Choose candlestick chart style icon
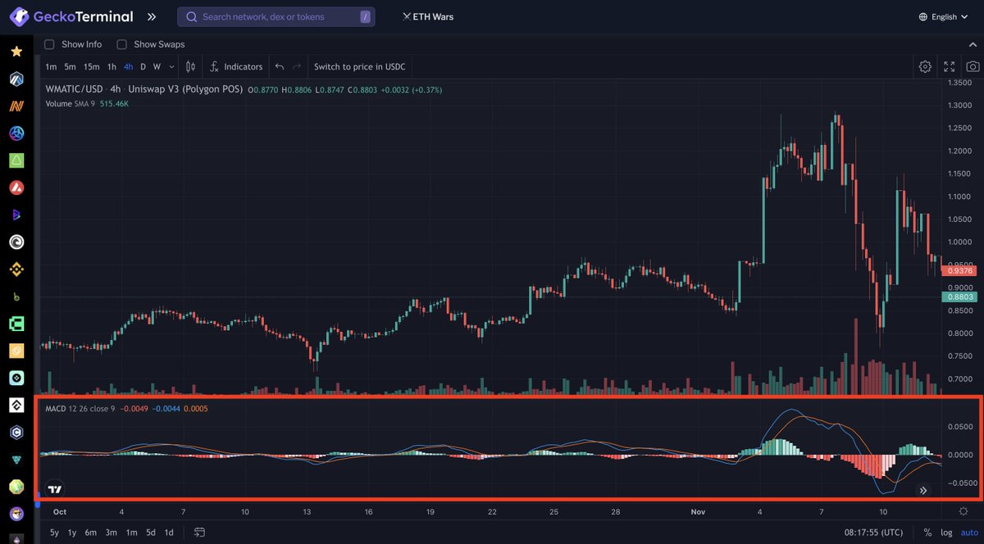The image size is (984, 544). (x=191, y=66)
